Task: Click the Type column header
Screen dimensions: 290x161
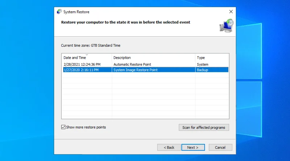Action: [x=212, y=58]
